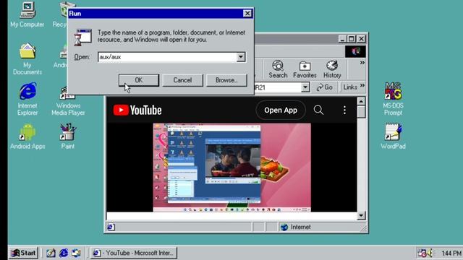
Task: Click the volume speaker tray icon
Action: point(430,253)
